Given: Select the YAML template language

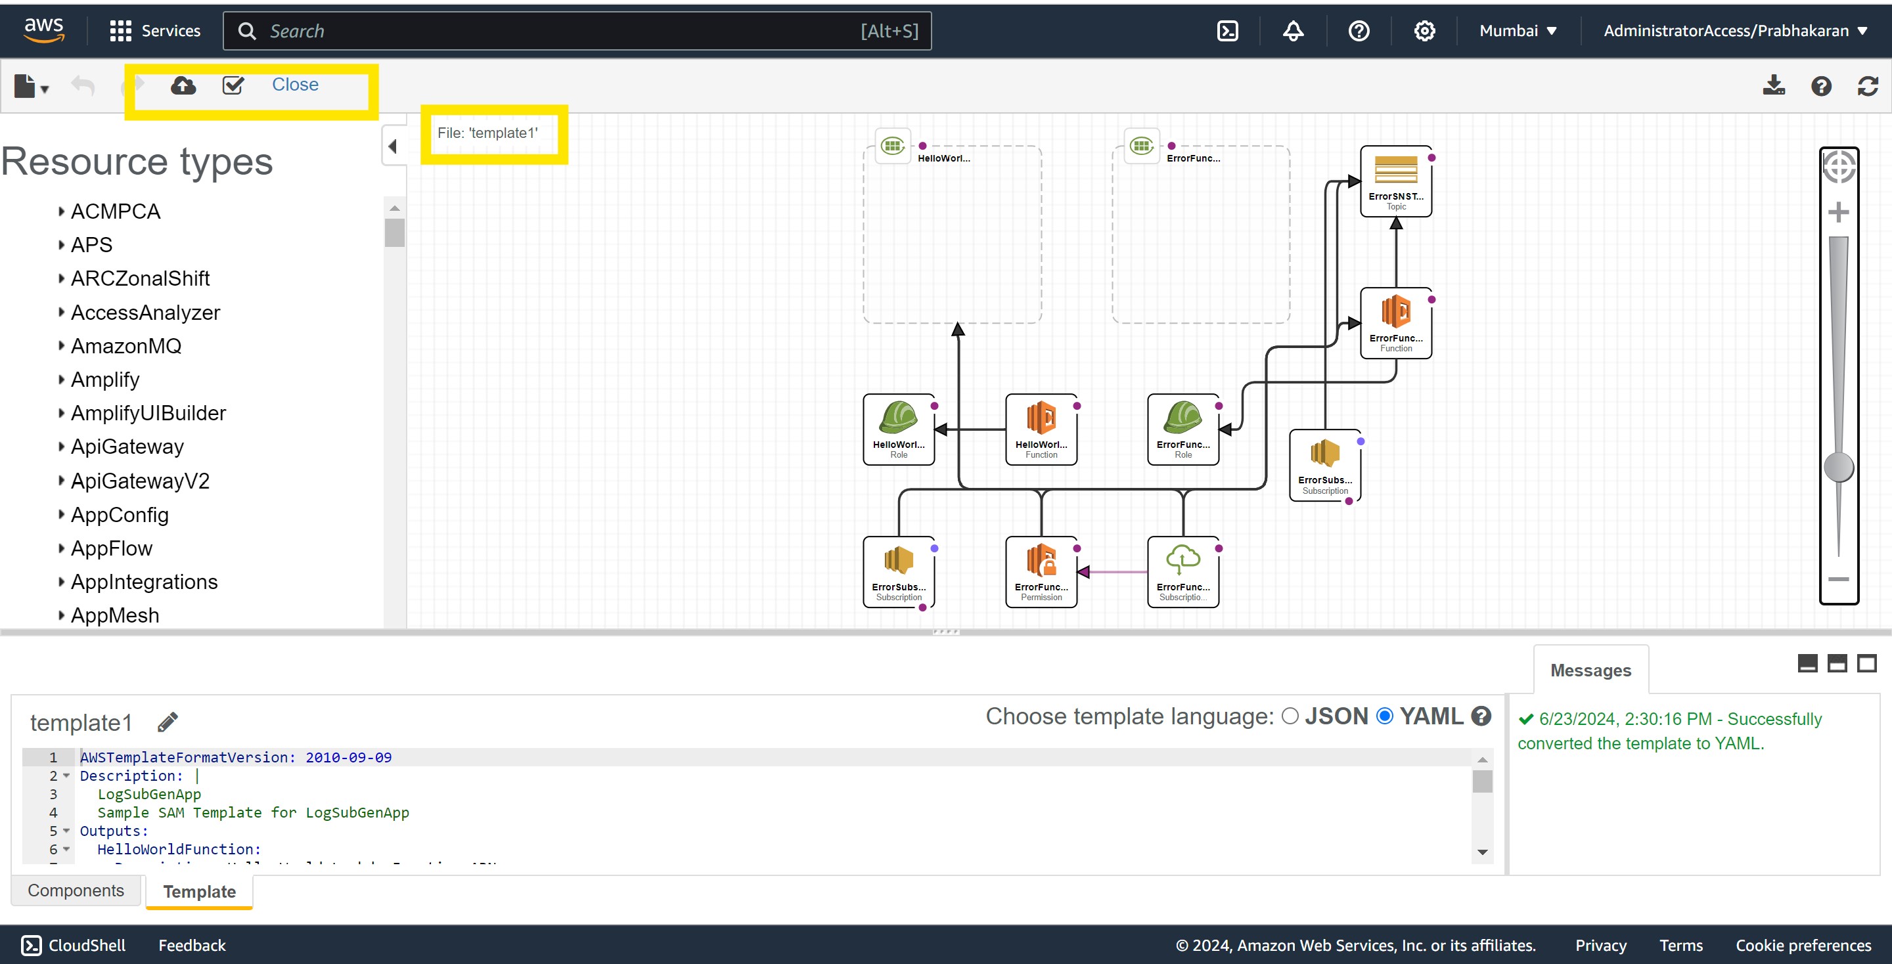Looking at the screenshot, I should [x=1385, y=716].
